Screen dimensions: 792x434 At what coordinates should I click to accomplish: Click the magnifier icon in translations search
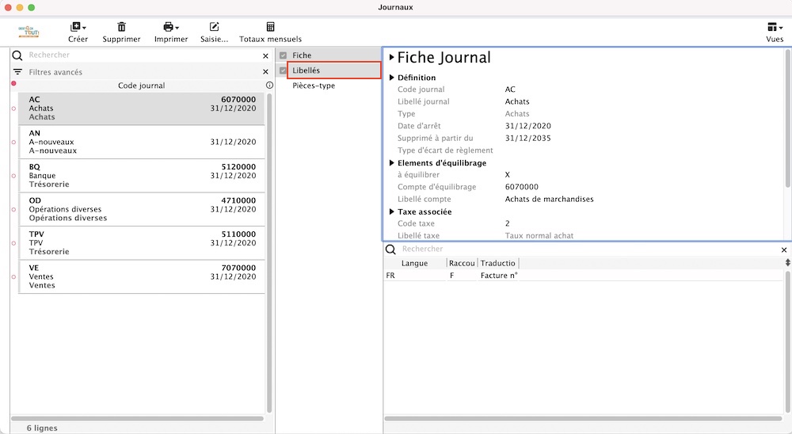[390, 249]
